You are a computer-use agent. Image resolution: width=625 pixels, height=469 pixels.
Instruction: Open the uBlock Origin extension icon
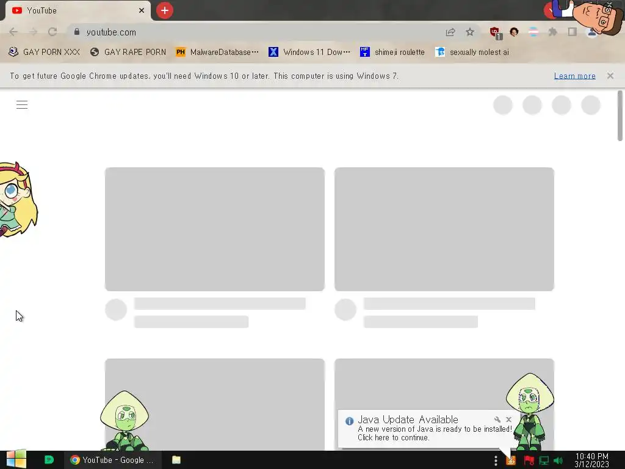[496, 33]
